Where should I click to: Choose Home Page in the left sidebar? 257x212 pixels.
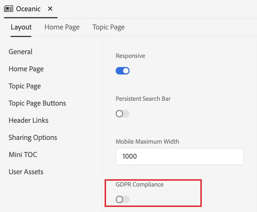tap(26, 69)
